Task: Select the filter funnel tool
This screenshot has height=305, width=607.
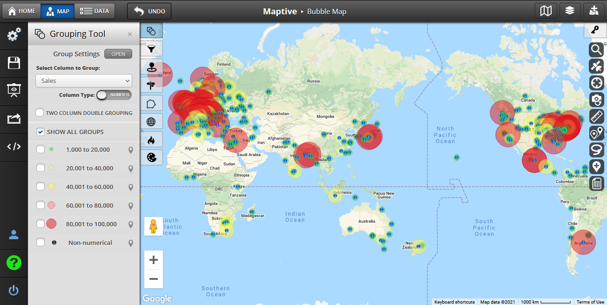Action: (151, 48)
